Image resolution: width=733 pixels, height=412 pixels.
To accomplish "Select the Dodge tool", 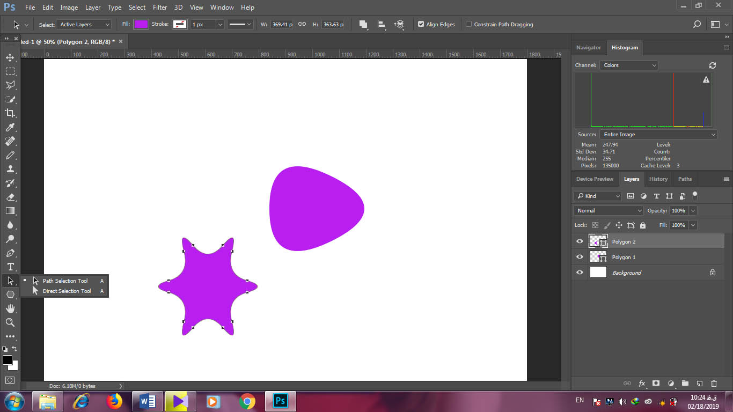I will (10, 239).
